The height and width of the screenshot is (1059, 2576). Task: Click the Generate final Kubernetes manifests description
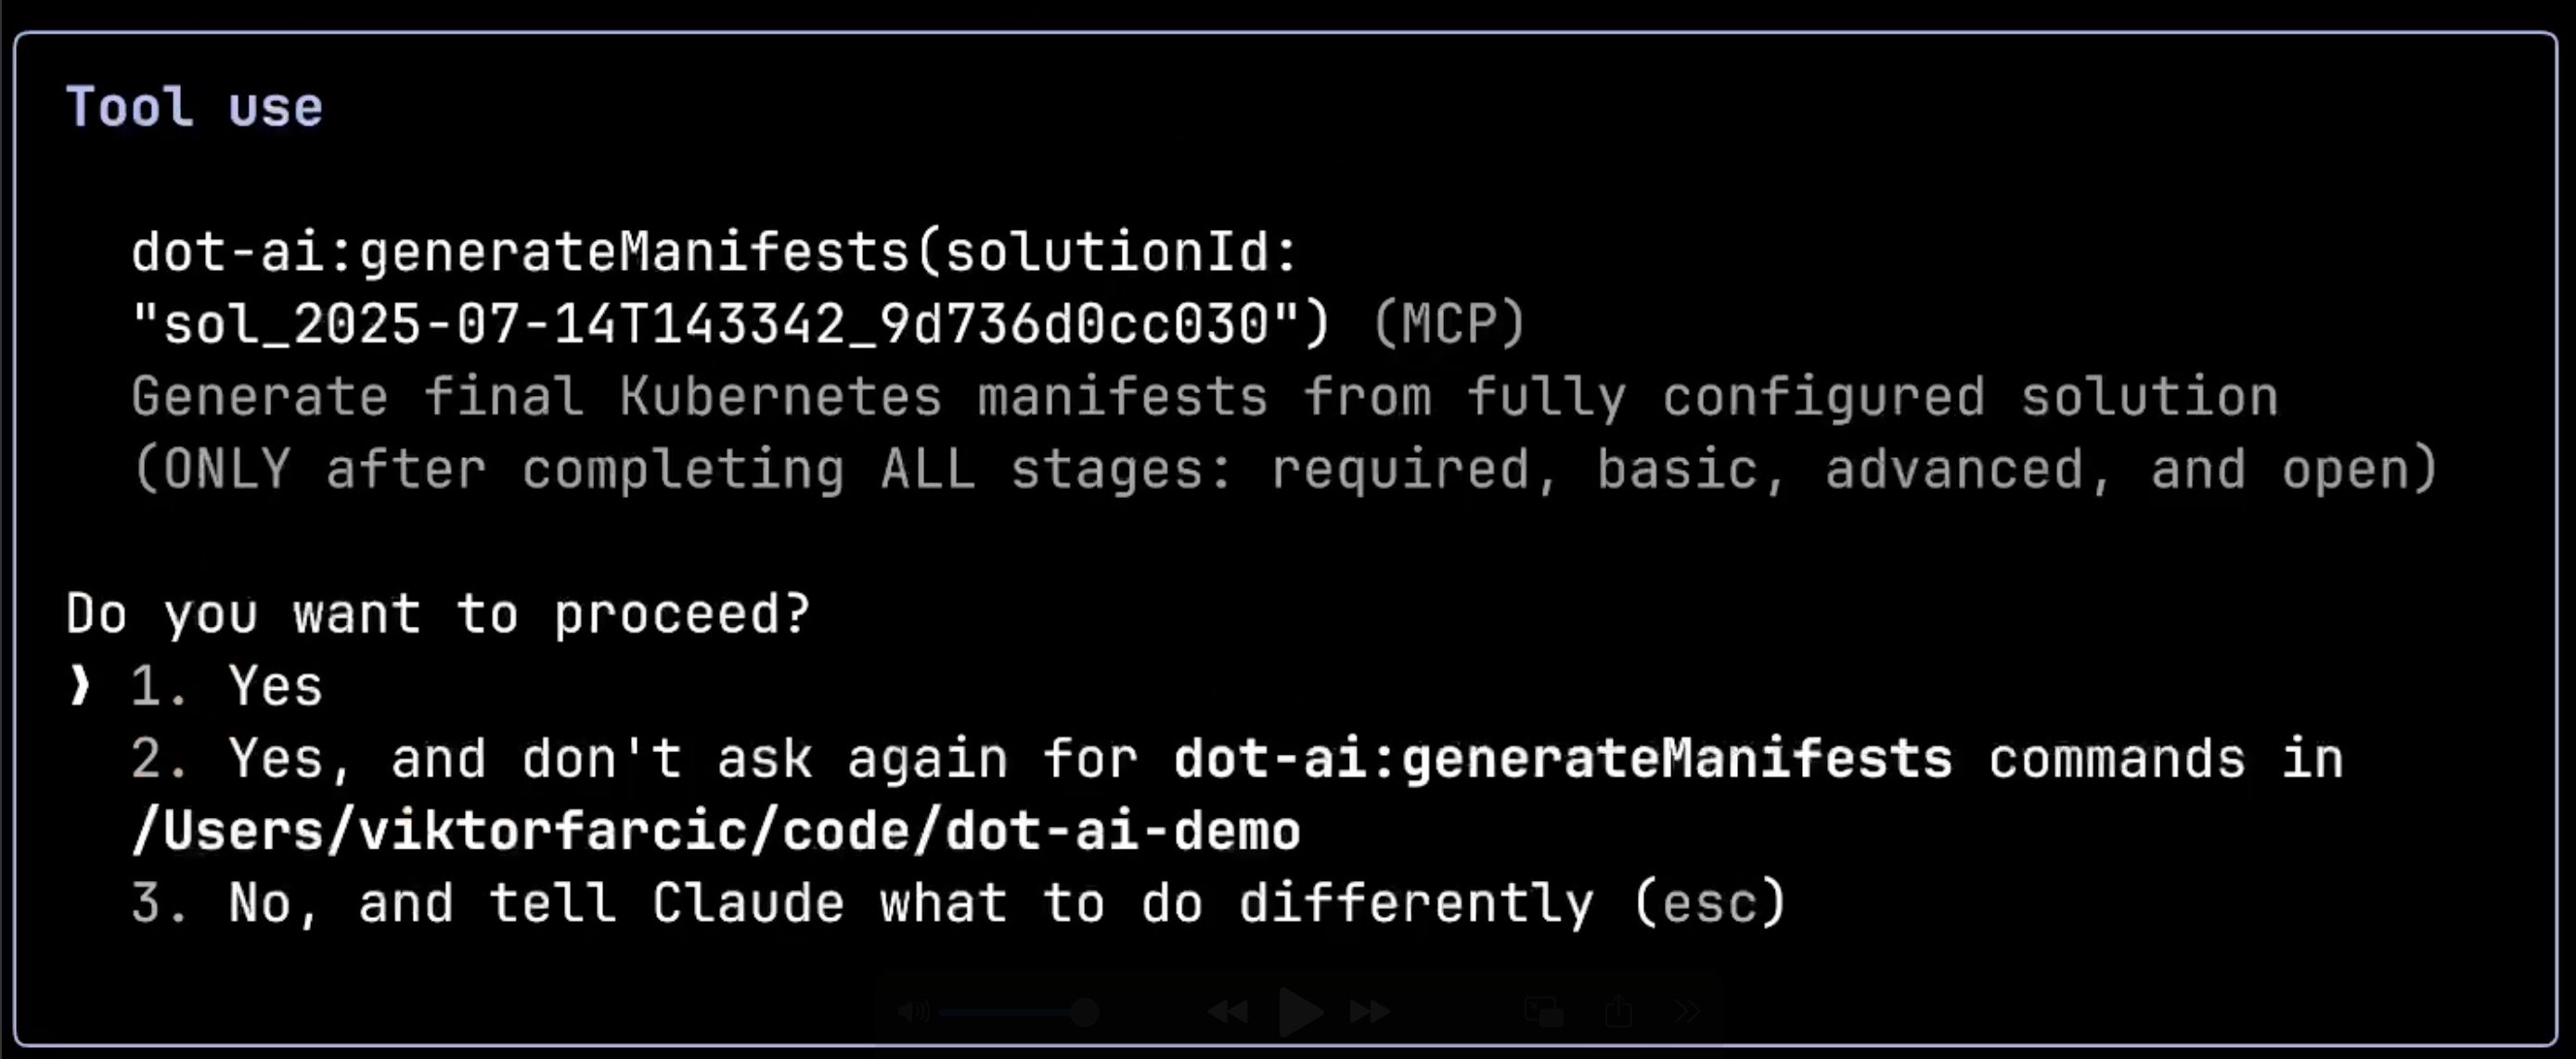click(1284, 434)
